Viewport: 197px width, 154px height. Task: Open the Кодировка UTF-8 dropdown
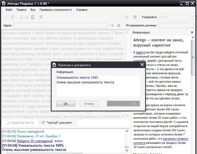(x=176, y=17)
